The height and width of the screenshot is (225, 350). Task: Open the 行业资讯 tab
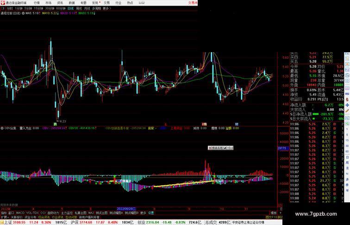pos(57,217)
